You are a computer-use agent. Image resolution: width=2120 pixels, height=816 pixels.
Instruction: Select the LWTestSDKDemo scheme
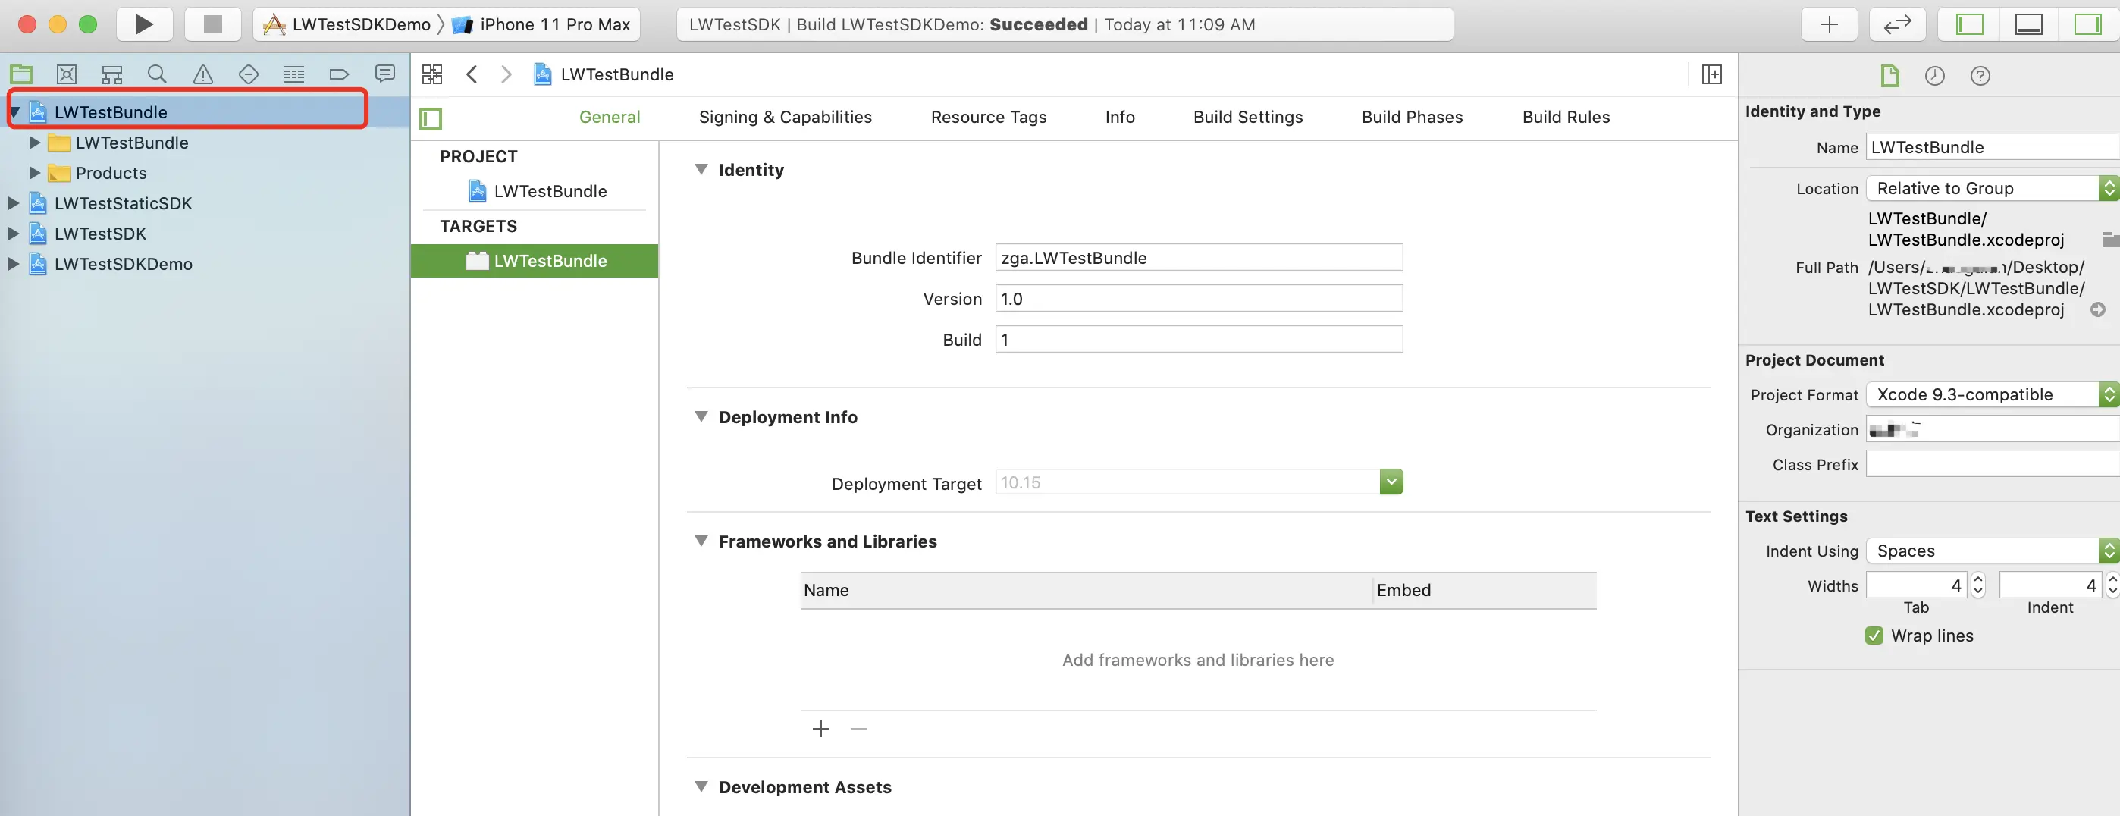(x=347, y=25)
